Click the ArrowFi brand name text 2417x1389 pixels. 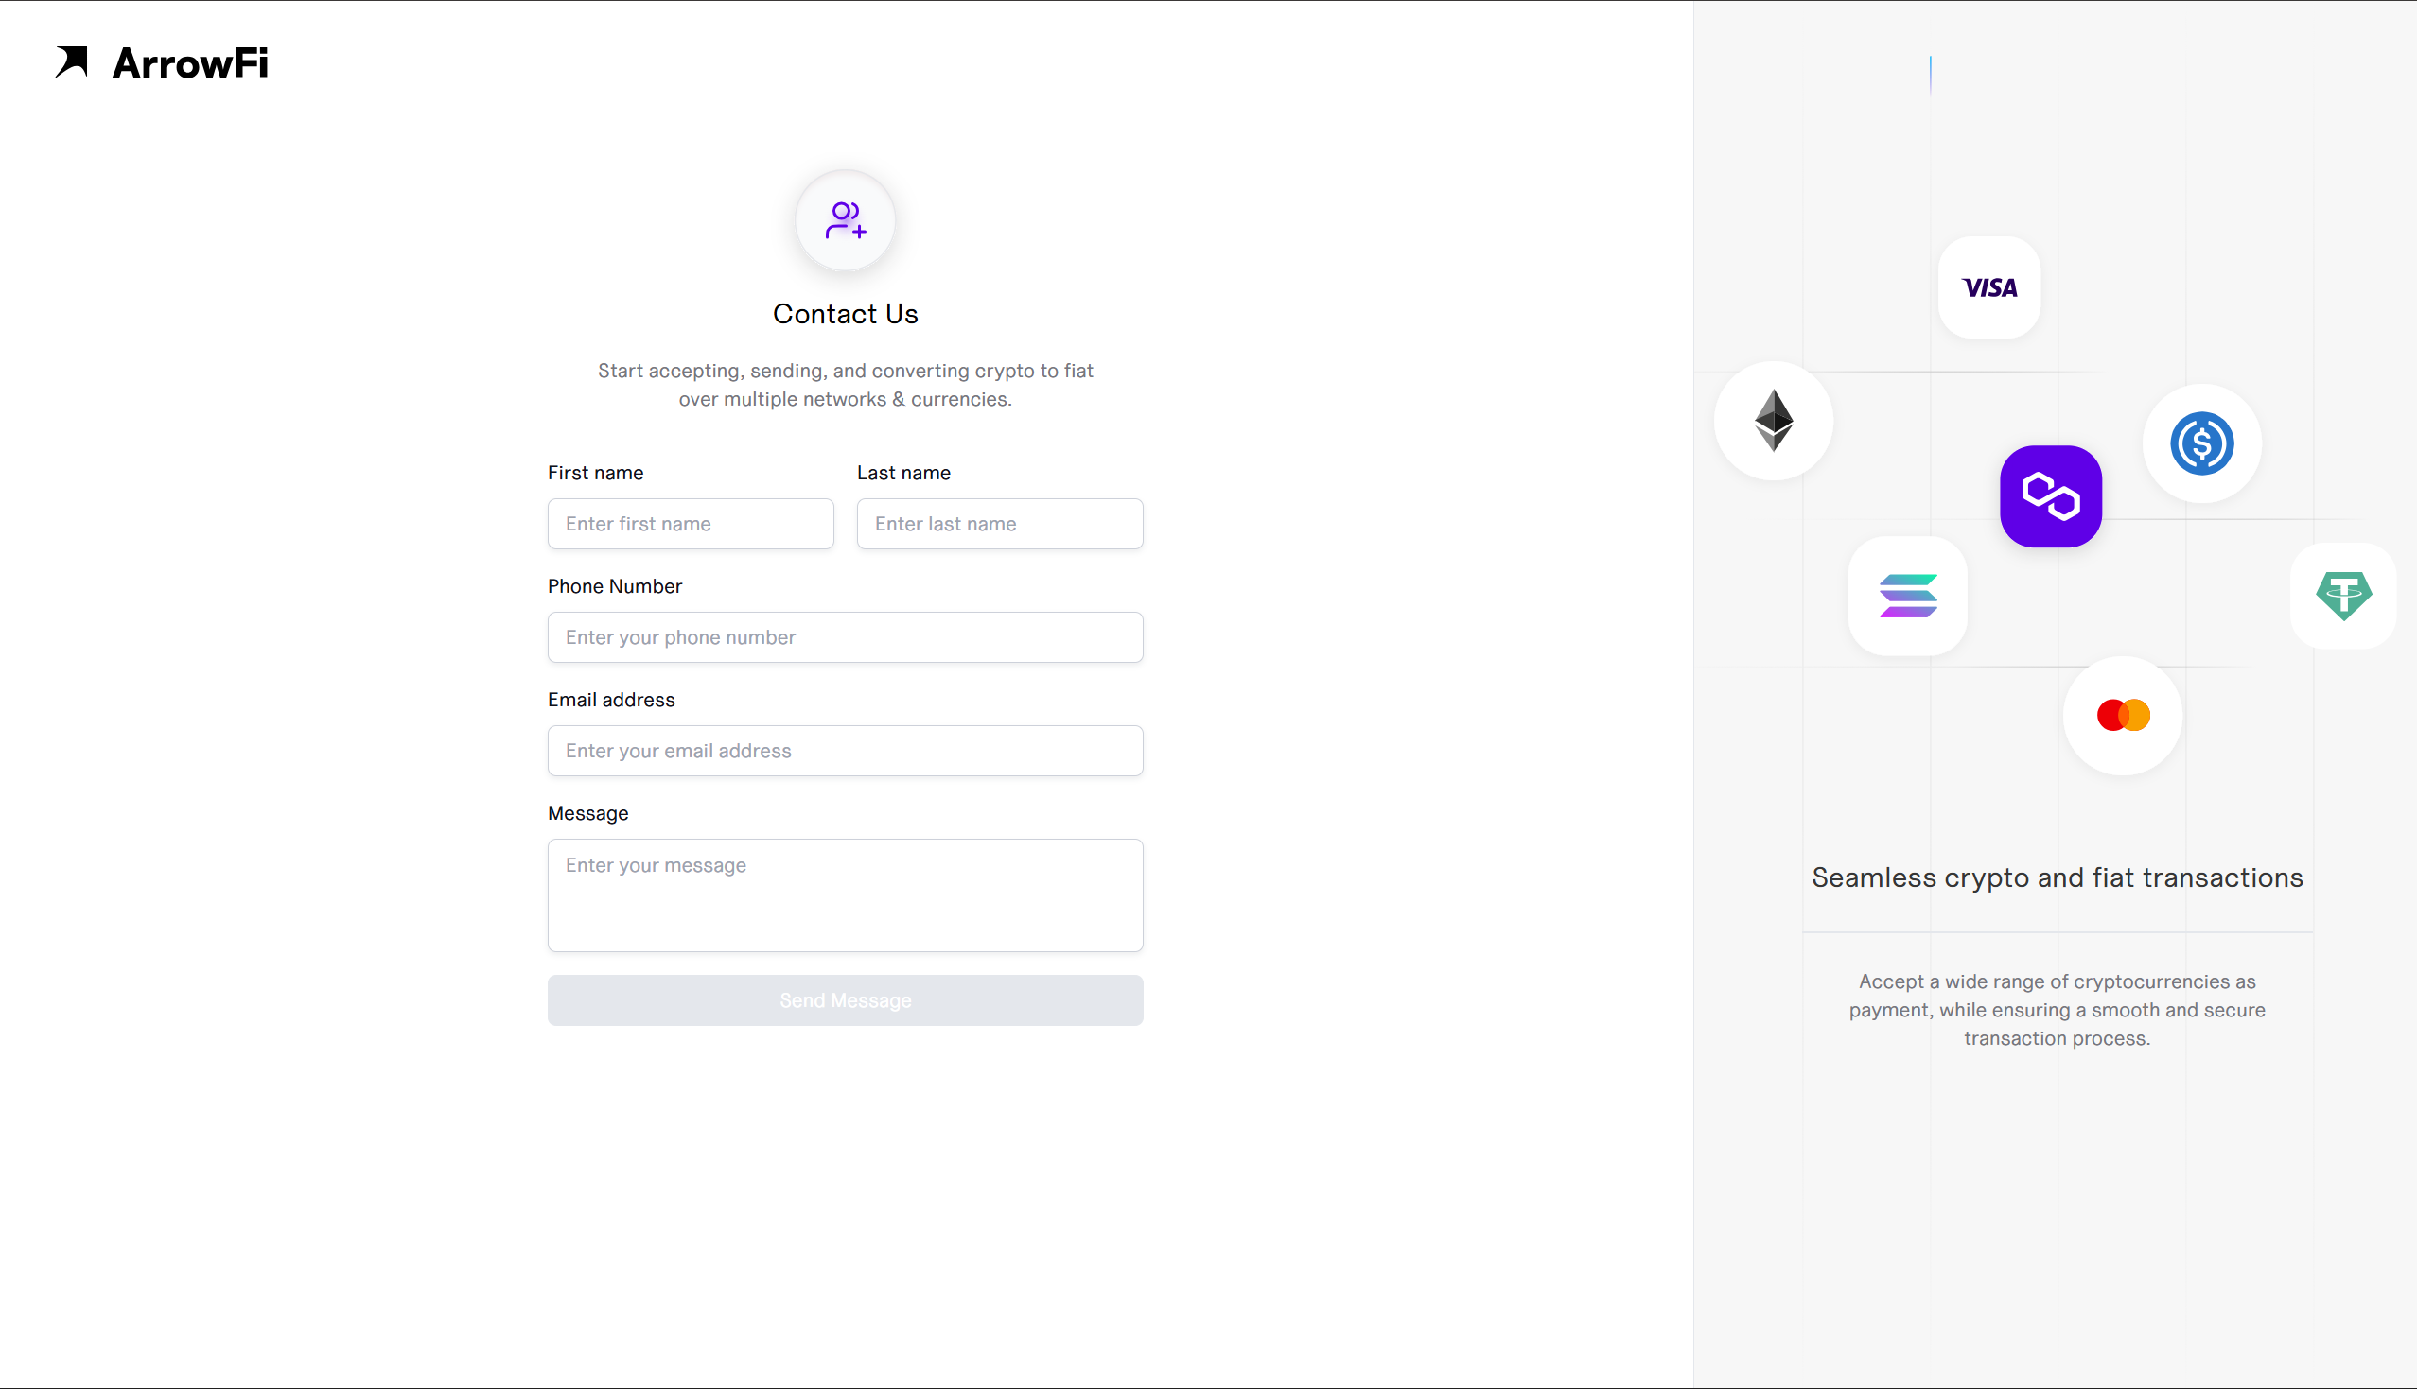click(x=190, y=63)
